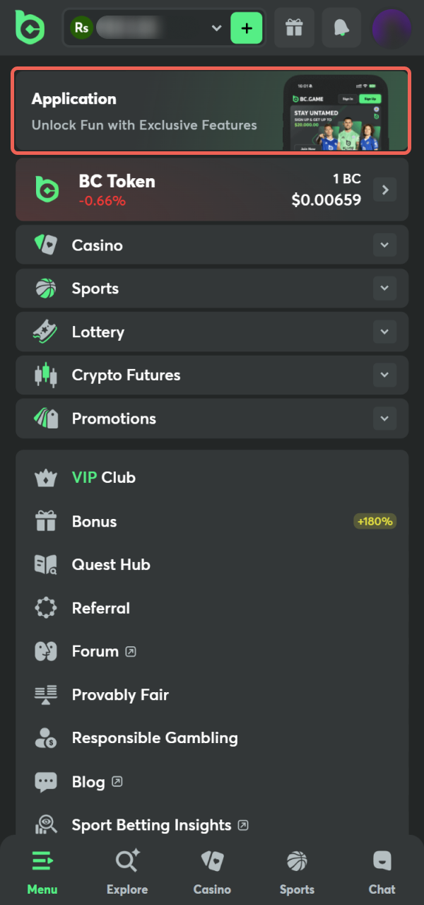The width and height of the screenshot is (424, 905).
Task: Select the Quest Hub icon
Action: tap(45, 564)
